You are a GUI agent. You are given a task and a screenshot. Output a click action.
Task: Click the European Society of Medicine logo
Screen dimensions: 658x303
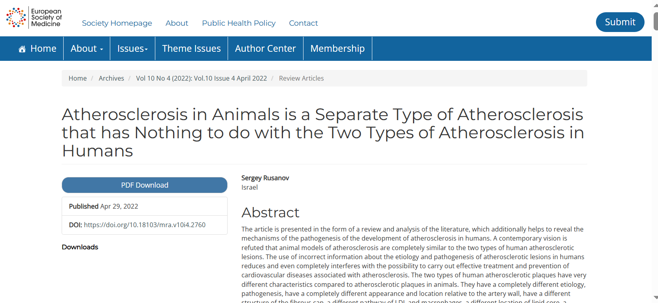point(34,18)
